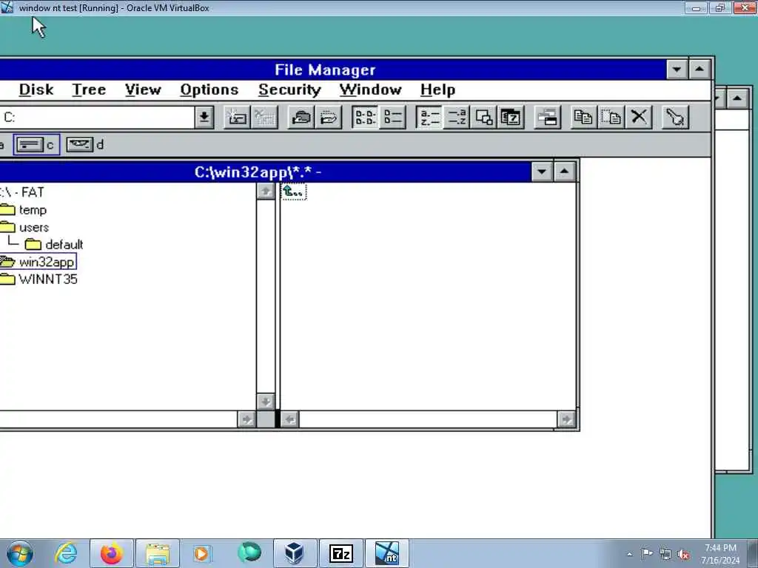Click tree pane scroll up arrow
Viewport: 758px width, 568px height.
click(266, 191)
